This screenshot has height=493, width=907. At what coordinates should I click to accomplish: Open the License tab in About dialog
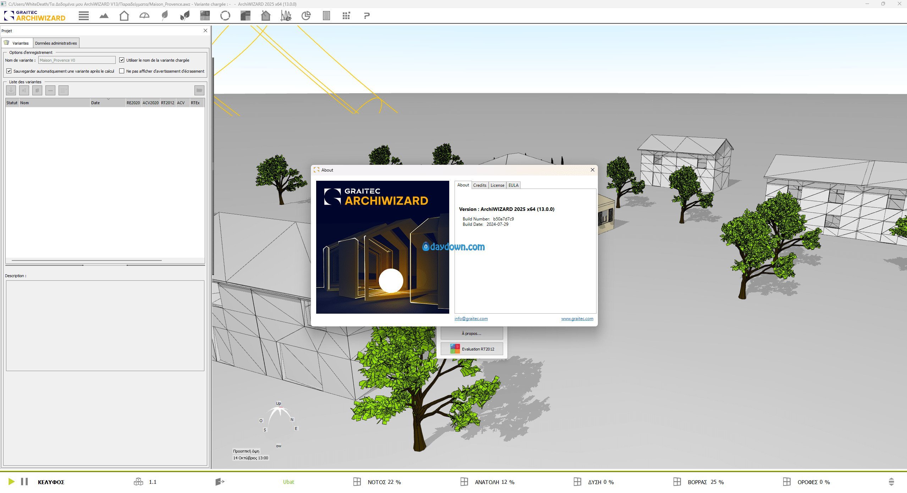(498, 185)
